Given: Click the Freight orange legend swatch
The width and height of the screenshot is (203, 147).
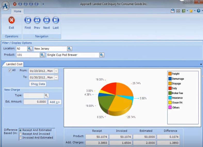Looking at the screenshot, I should pos(170,74).
